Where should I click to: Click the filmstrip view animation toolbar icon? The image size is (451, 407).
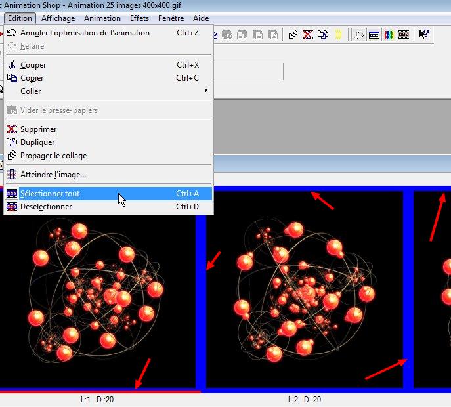point(404,35)
